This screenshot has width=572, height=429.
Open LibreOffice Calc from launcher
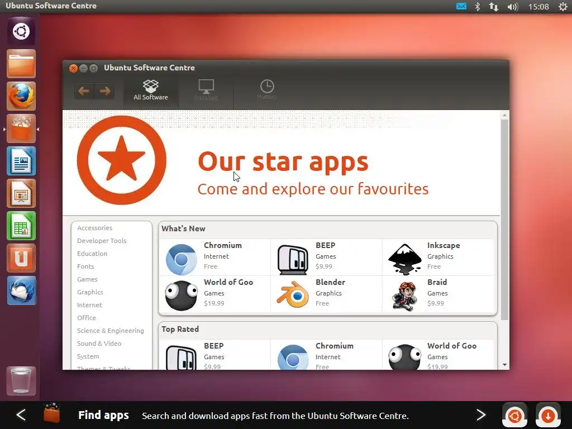[x=21, y=226]
